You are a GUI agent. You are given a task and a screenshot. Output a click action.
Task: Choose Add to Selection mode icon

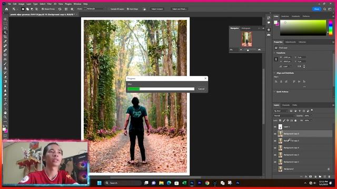tap(27, 9)
